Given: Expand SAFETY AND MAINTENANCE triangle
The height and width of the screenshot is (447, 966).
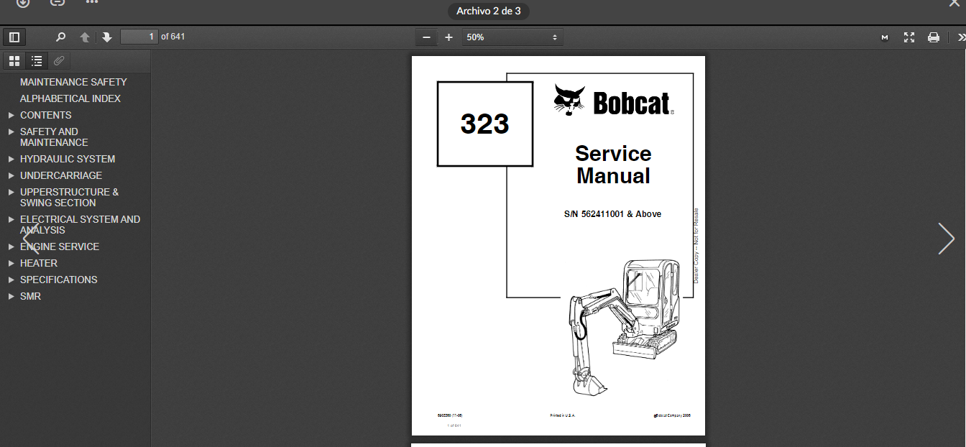Looking at the screenshot, I should 11,132.
